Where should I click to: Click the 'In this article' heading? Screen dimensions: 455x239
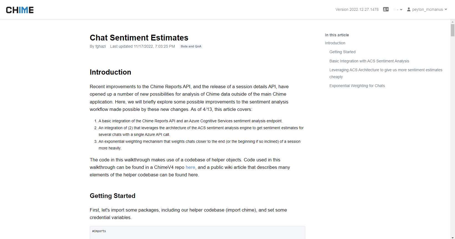click(337, 35)
